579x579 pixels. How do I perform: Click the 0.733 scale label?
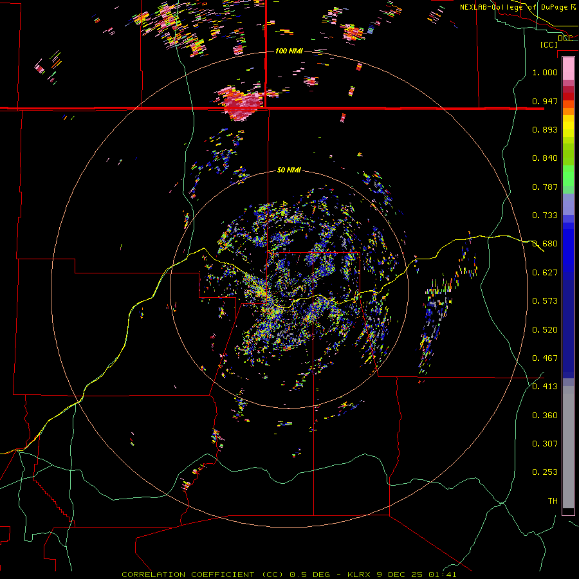pos(545,216)
